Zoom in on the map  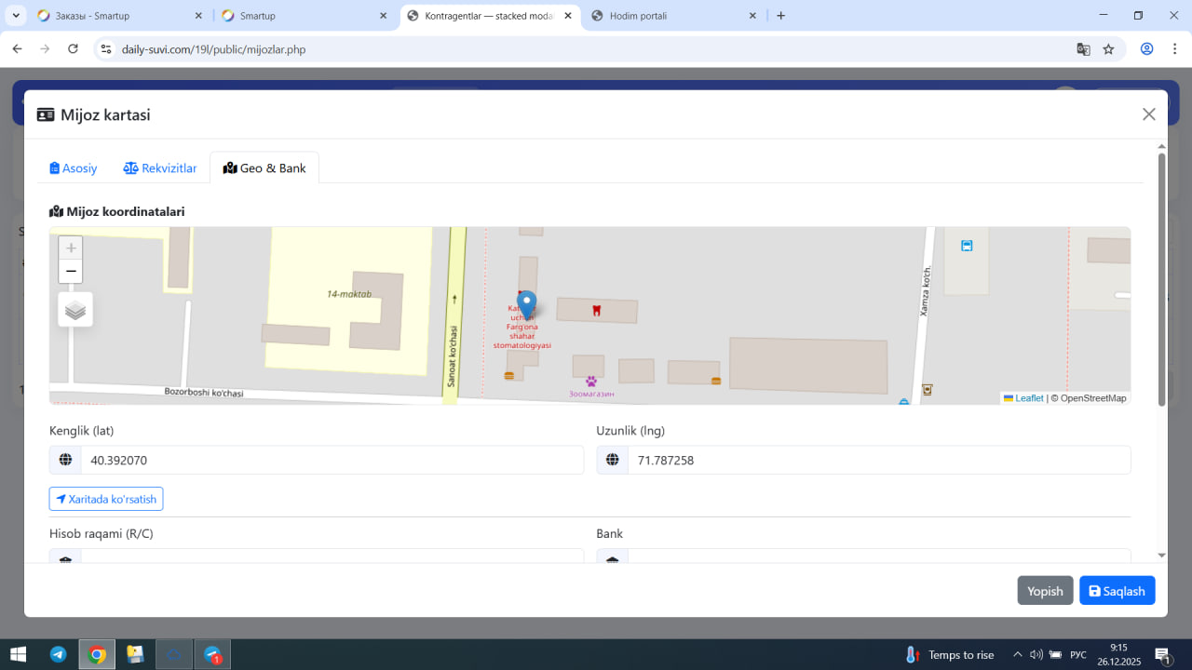click(x=71, y=248)
